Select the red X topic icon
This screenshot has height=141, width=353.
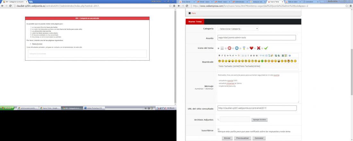point(258,48)
